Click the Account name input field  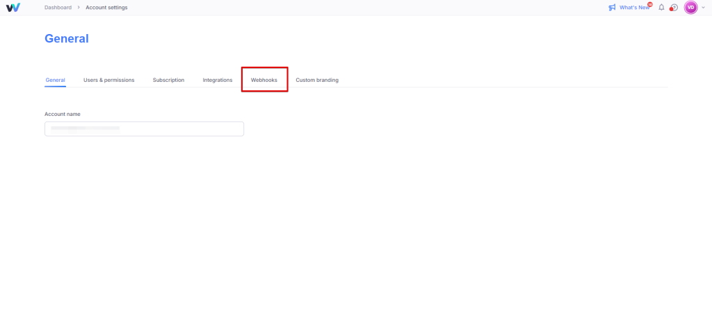[144, 129]
